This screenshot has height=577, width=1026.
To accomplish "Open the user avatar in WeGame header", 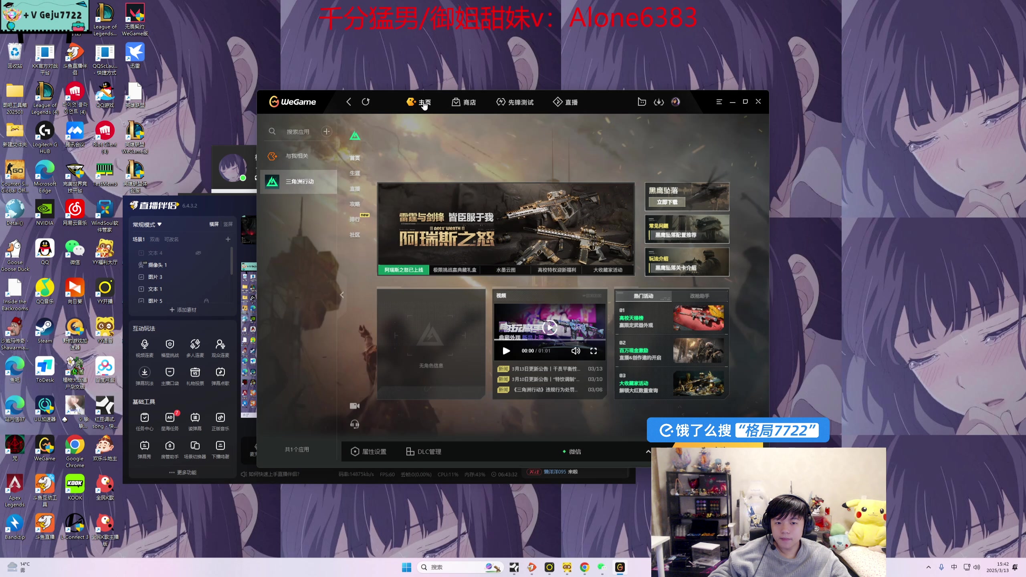I will pos(676,102).
